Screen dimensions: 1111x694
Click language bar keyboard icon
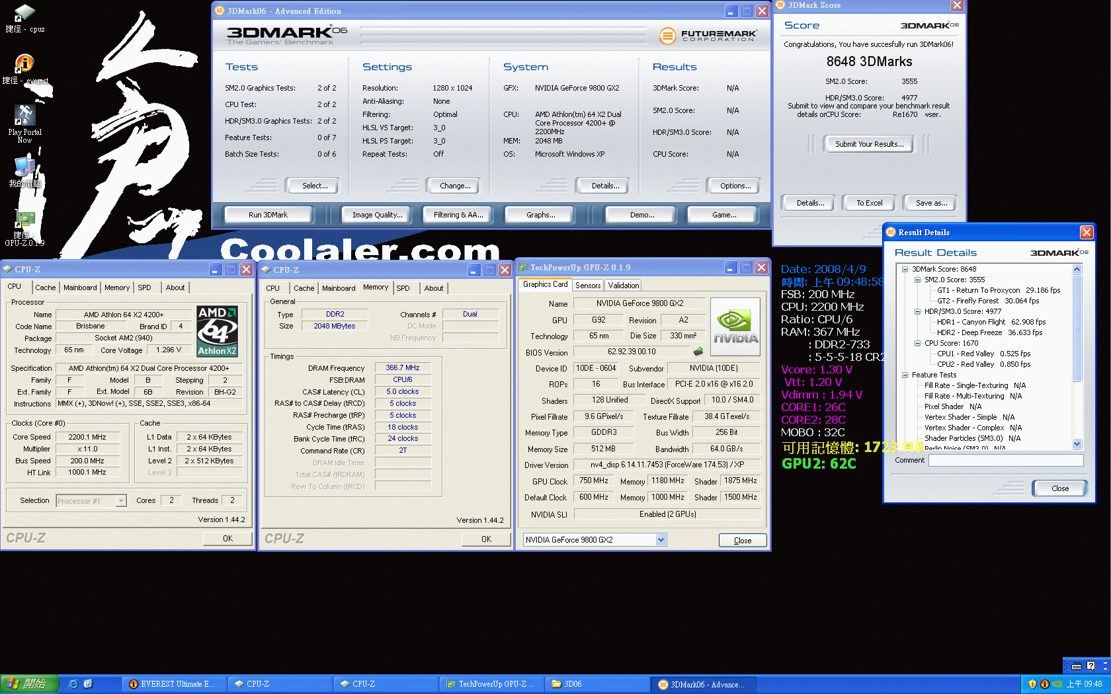[x=1077, y=666]
